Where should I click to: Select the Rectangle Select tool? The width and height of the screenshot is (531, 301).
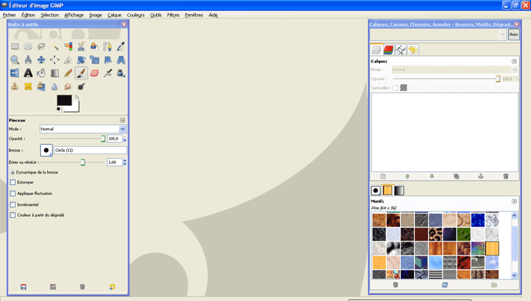(x=15, y=46)
